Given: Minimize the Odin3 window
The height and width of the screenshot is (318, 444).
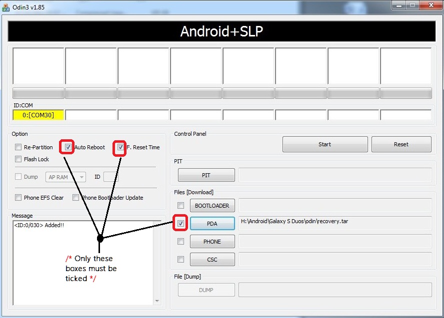Looking at the screenshot, I should (x=398, y=5).
